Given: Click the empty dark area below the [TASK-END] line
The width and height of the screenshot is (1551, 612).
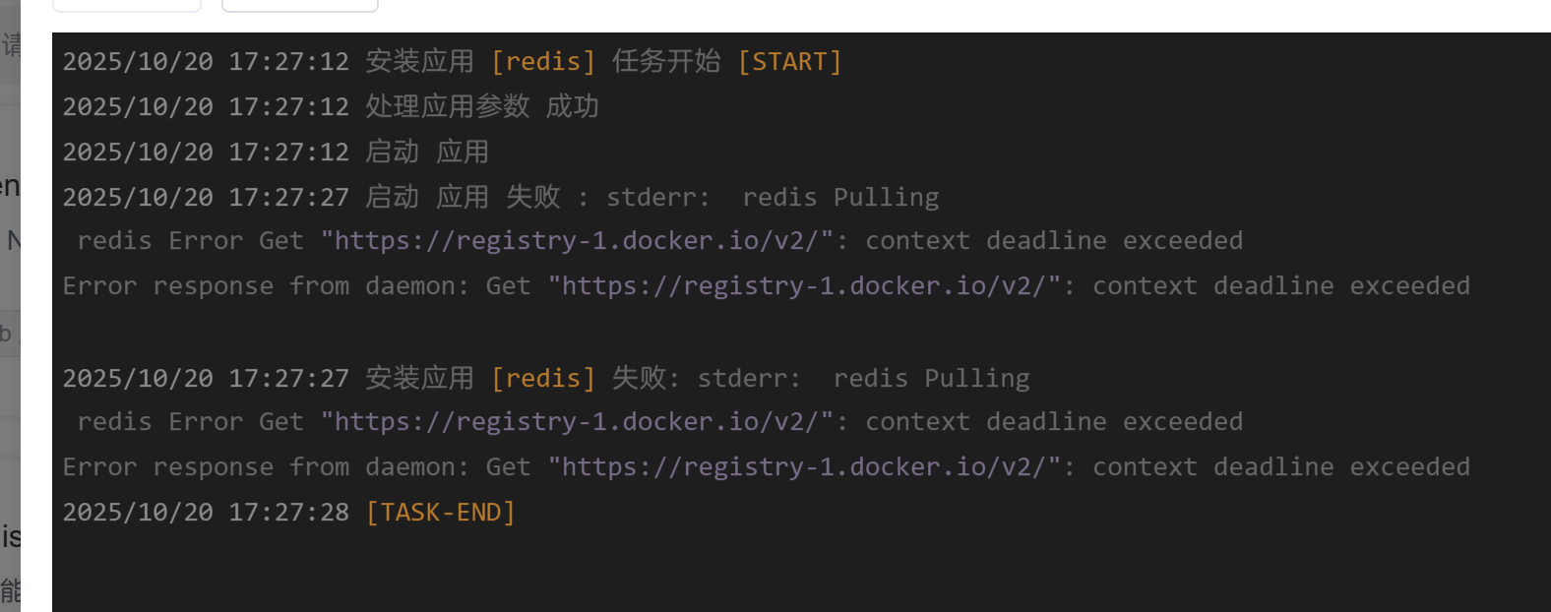Looking at the screenshot, I should point(787,571).
